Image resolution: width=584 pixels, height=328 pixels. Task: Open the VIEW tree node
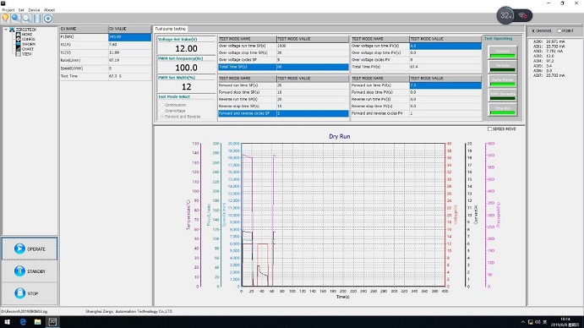(x=27, y=53)
